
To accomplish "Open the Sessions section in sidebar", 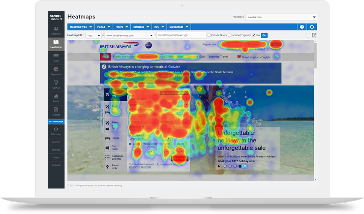I will [56, 31].
